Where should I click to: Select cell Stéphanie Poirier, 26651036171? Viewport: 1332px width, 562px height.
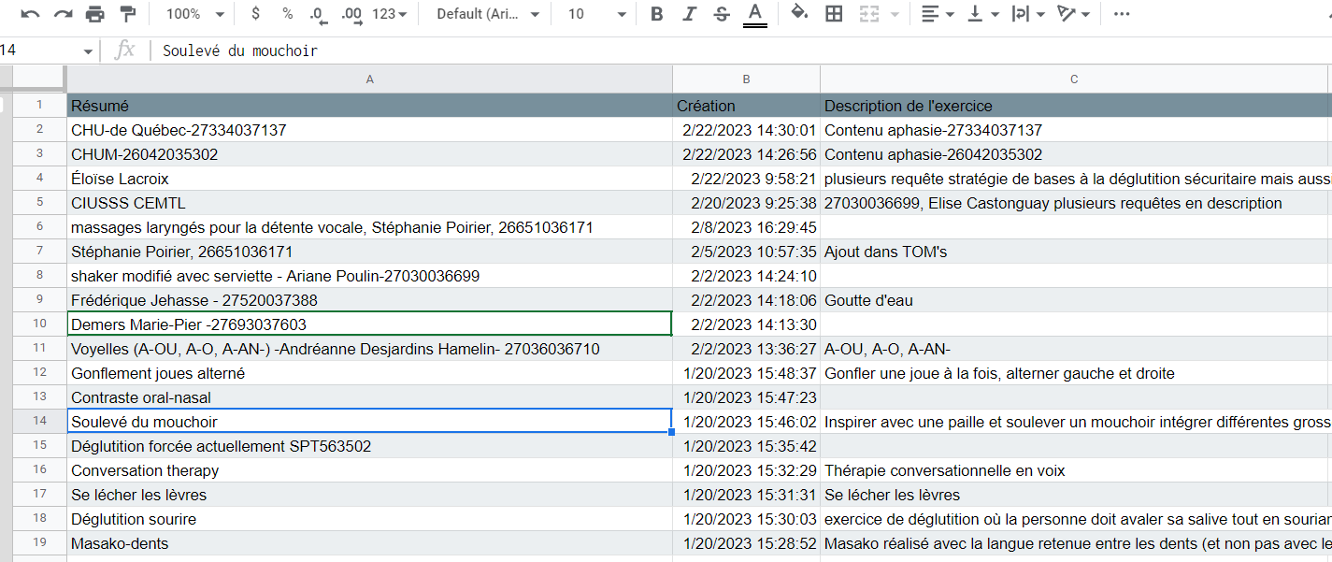369,252
